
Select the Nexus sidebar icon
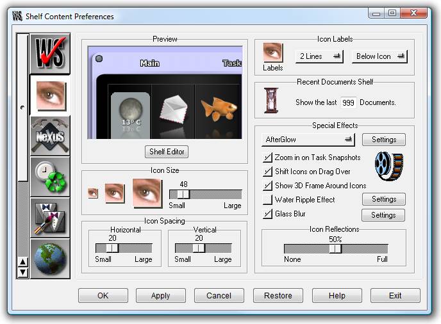click(x=50, y=136)
